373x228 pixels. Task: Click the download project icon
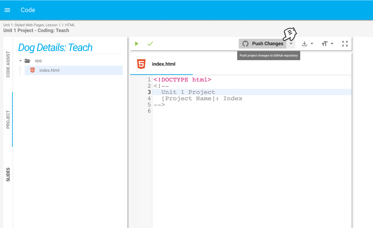(x=304, y=44)
